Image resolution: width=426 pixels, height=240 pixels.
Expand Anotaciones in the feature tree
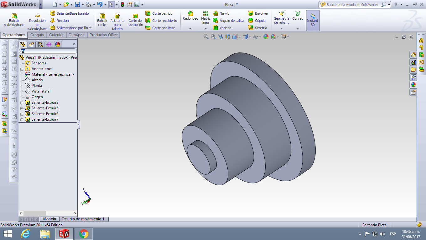pos(21,68)
